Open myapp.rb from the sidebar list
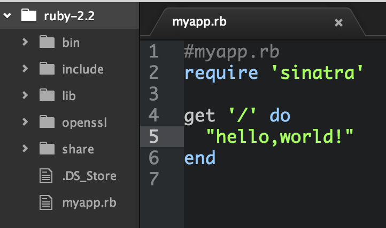This screenshot has width=386, height=228. click(x=89, y=203)
